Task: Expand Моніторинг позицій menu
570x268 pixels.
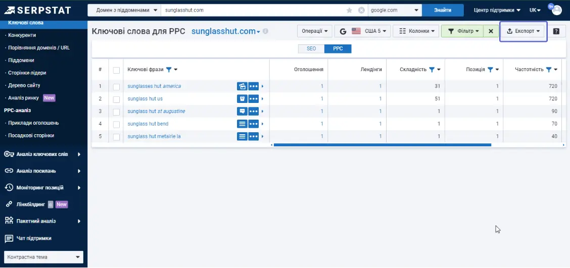Action: coord(43,188)
